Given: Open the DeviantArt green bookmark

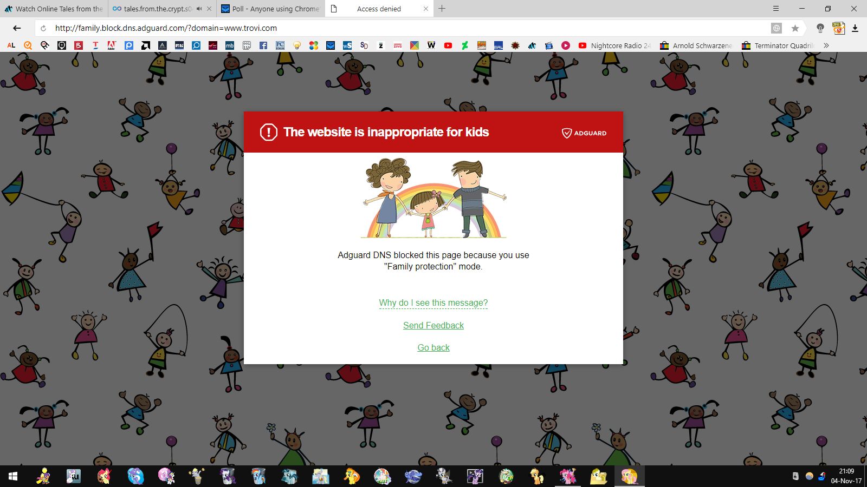Looking at the screenshot, I should point(465,45).
